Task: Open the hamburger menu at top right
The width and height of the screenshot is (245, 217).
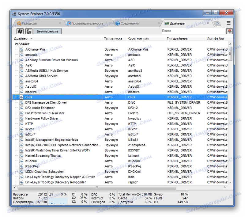Action: click(228, 23)
